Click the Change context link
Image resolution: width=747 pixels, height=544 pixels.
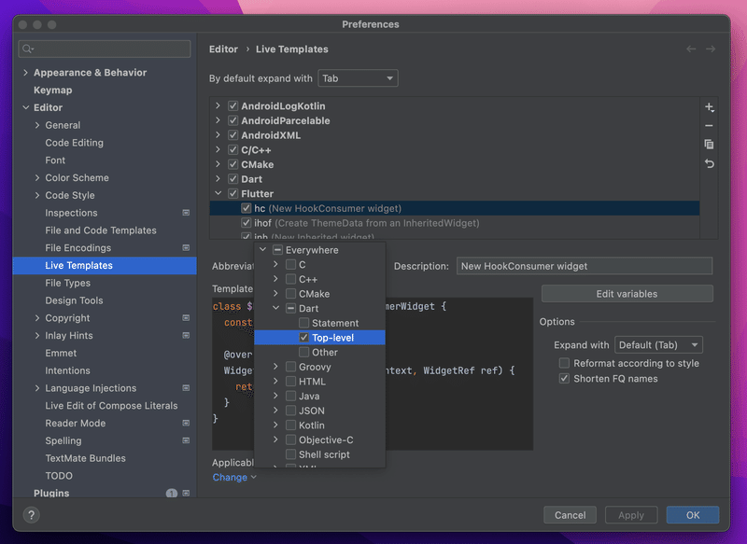point(234,478)
